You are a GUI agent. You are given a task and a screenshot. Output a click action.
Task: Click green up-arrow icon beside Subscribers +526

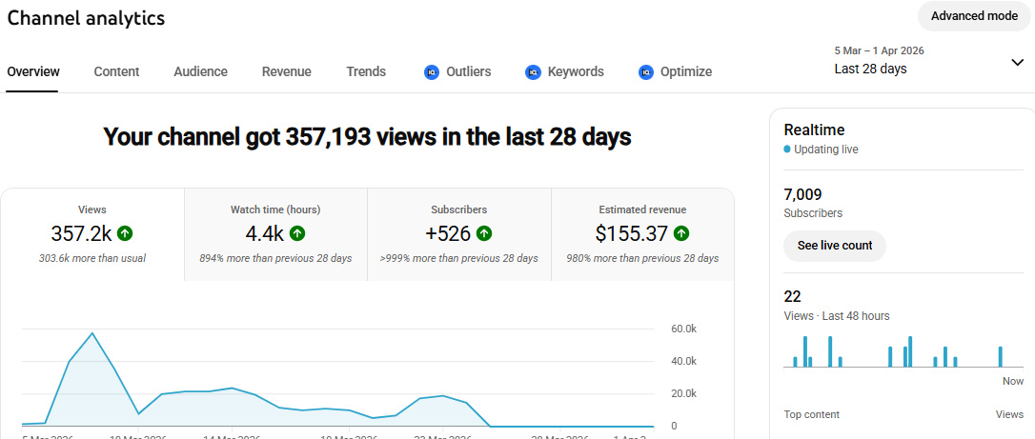click(x=484, y=233)
